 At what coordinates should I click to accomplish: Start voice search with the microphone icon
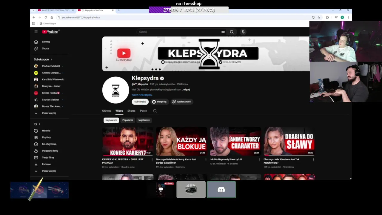click(x=243, y=32)
